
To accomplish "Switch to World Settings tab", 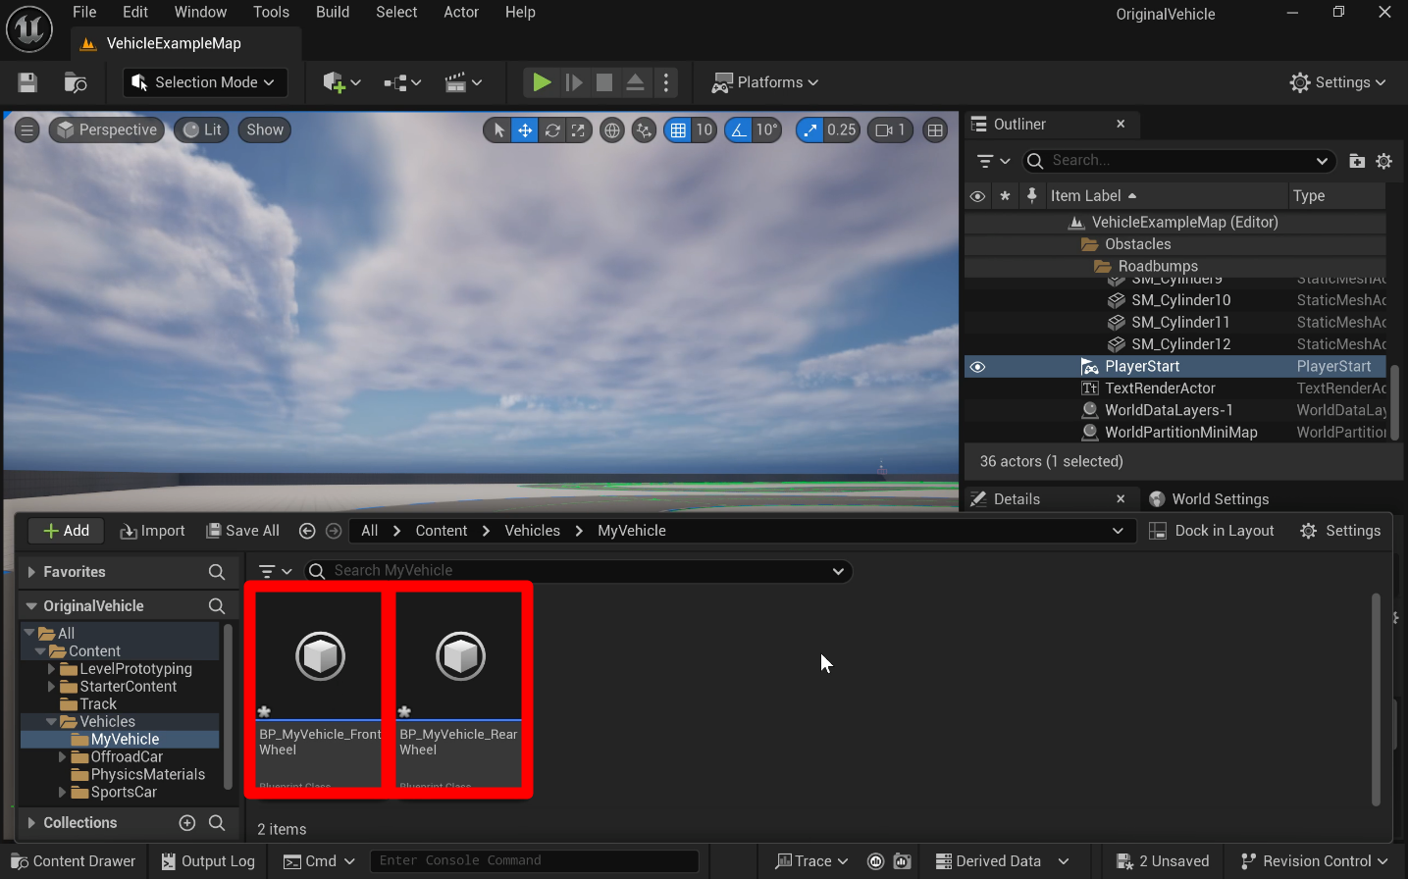I will [1209, 499].
